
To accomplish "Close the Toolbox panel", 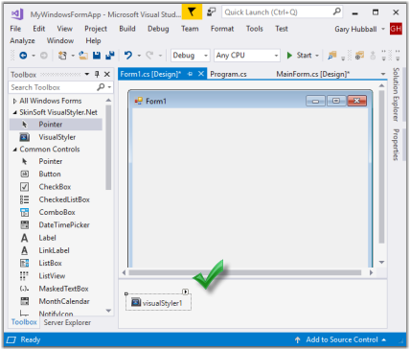I will (107, 75).
